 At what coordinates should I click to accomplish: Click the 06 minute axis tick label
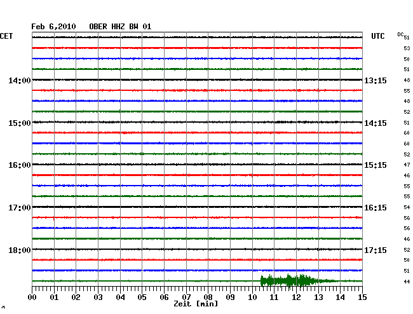tap(164, 297)
